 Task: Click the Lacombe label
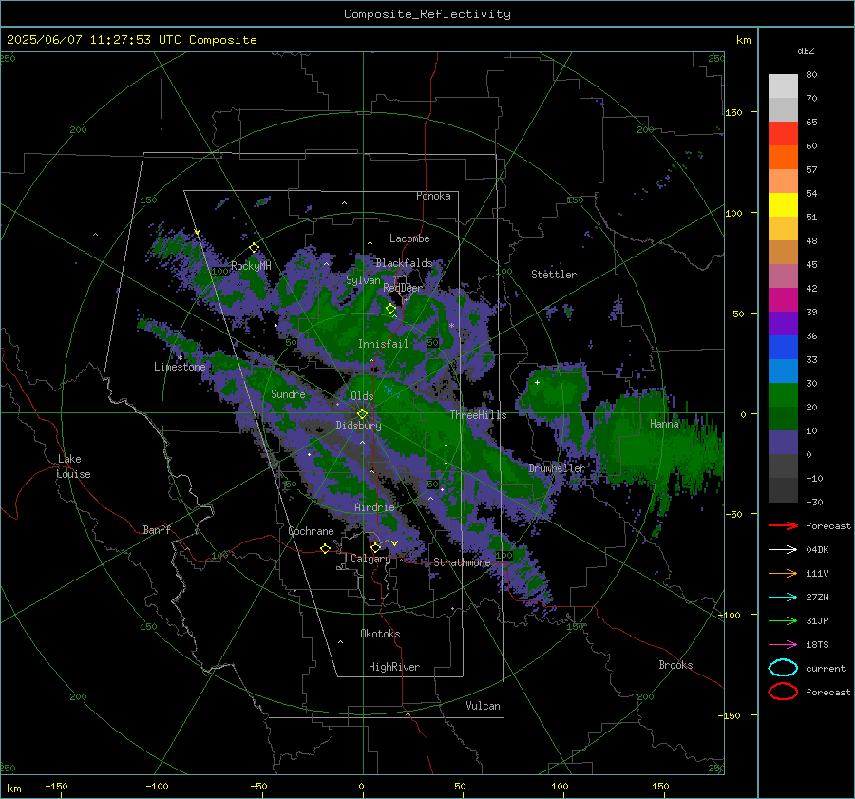click(x=409, y=238)
